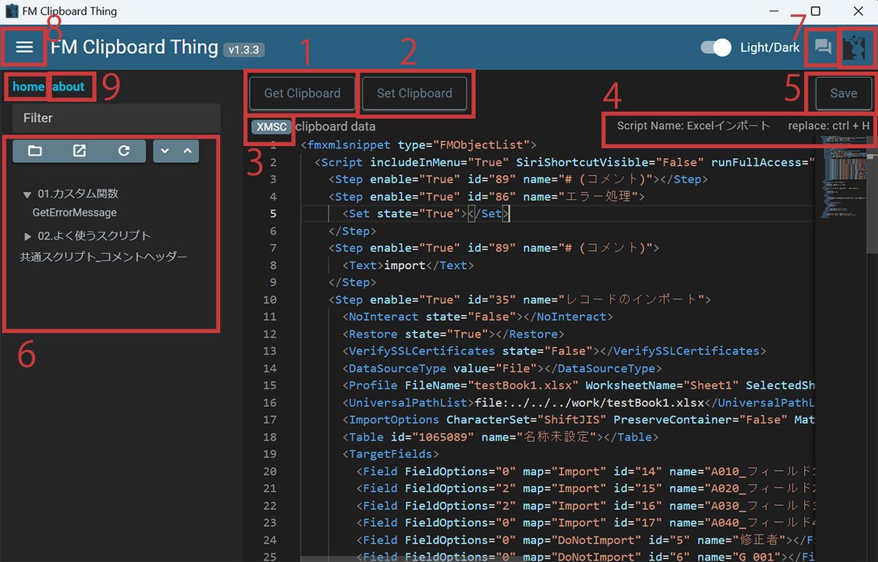Click the Filter input field
Viewport: 878px width, 562px height.
(116, 118)
